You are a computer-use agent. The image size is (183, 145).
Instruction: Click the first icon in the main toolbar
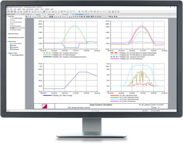[x=8, y=12]
